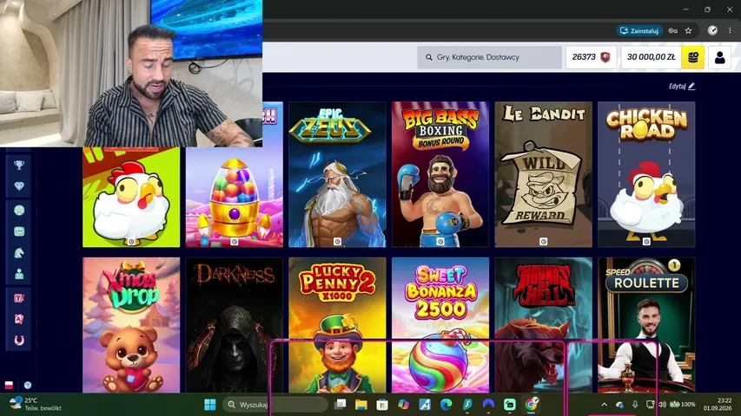This screenshot has width=741, height=416.
Task: Open the LIVE betting sidebar icon
Action: 19,231
